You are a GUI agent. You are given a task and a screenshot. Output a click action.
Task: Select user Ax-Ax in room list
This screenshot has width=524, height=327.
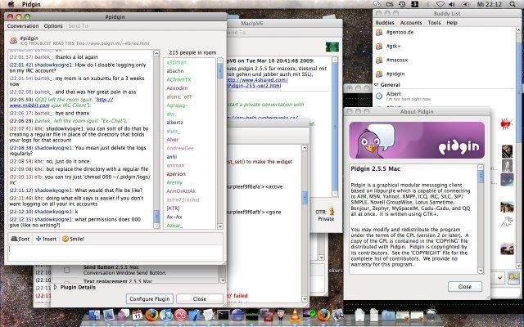174,217
